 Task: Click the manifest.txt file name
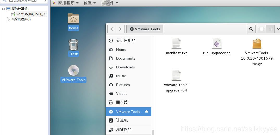176,53
